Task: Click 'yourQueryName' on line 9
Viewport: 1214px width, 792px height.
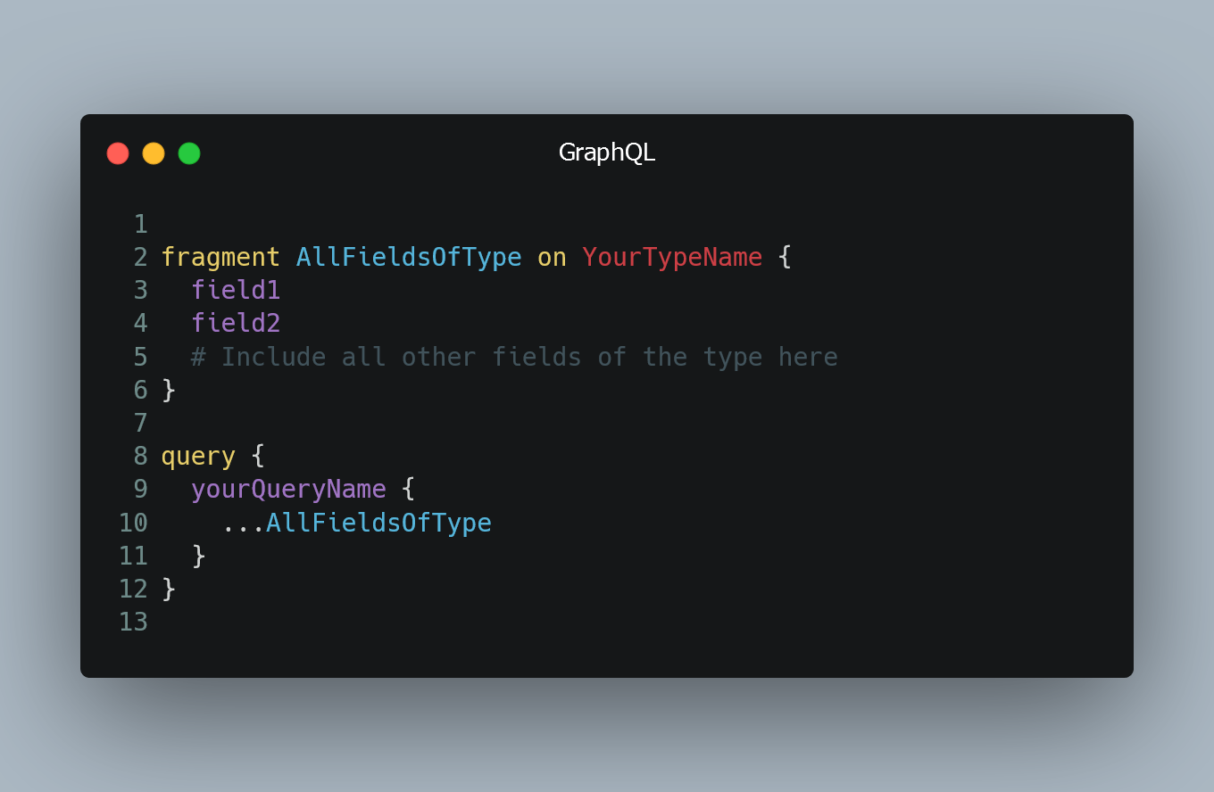Action: [x=288, y=490]
